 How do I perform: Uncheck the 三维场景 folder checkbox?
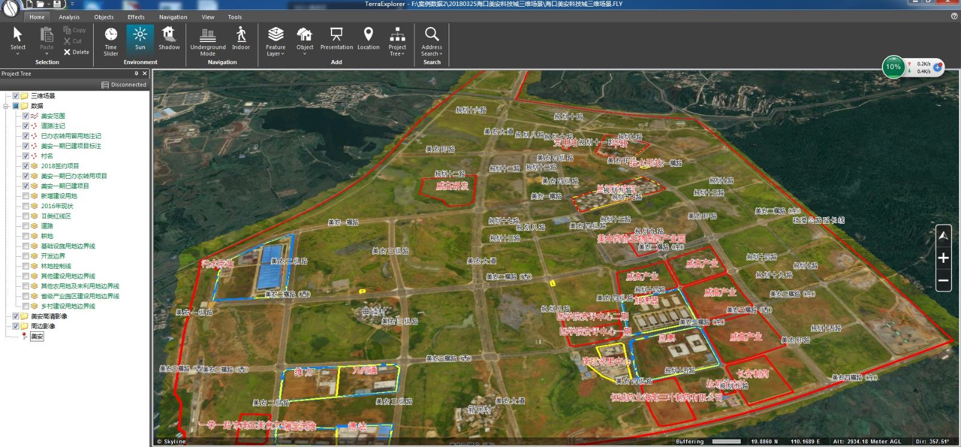pos(16,96)
